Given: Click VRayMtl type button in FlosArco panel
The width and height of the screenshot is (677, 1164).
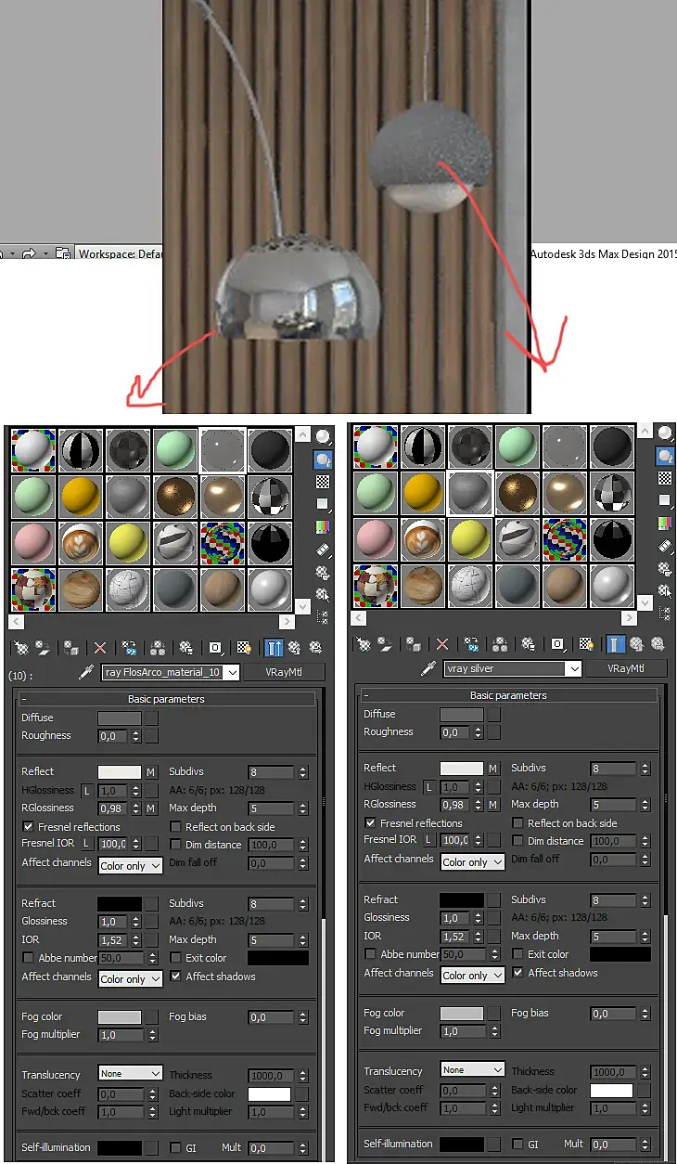Looking at the screenshot, I should 284,672.
